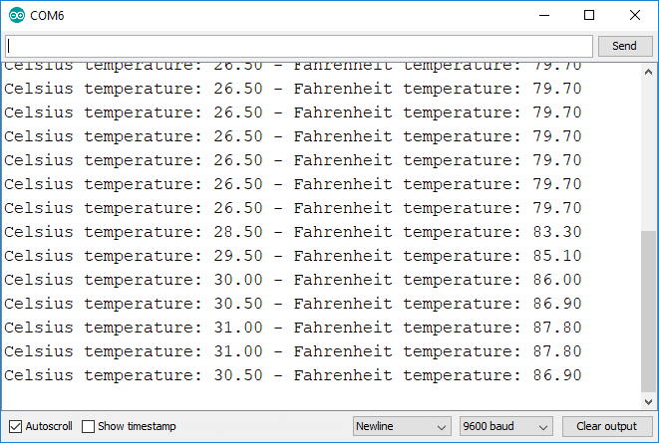Click the Clear output button
Image resolution: width=659 pixels, height=443 pixels.
tap(606, 426)
